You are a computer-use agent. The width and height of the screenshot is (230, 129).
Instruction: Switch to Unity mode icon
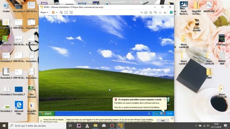click(x=71, y=13)
